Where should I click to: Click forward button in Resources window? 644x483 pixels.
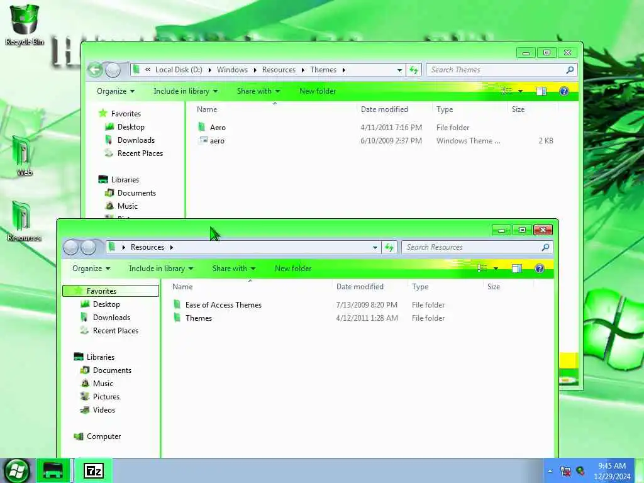pos(88,247)
